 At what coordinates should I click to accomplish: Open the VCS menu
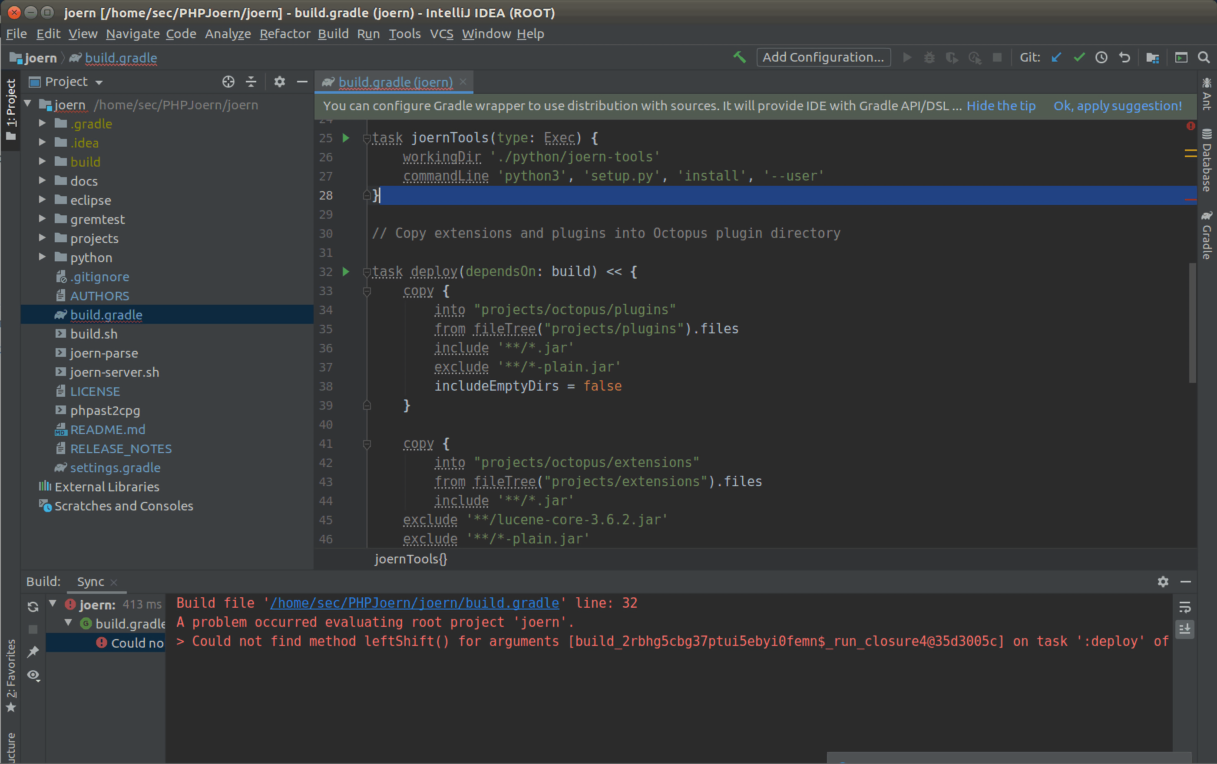(441, 34)
